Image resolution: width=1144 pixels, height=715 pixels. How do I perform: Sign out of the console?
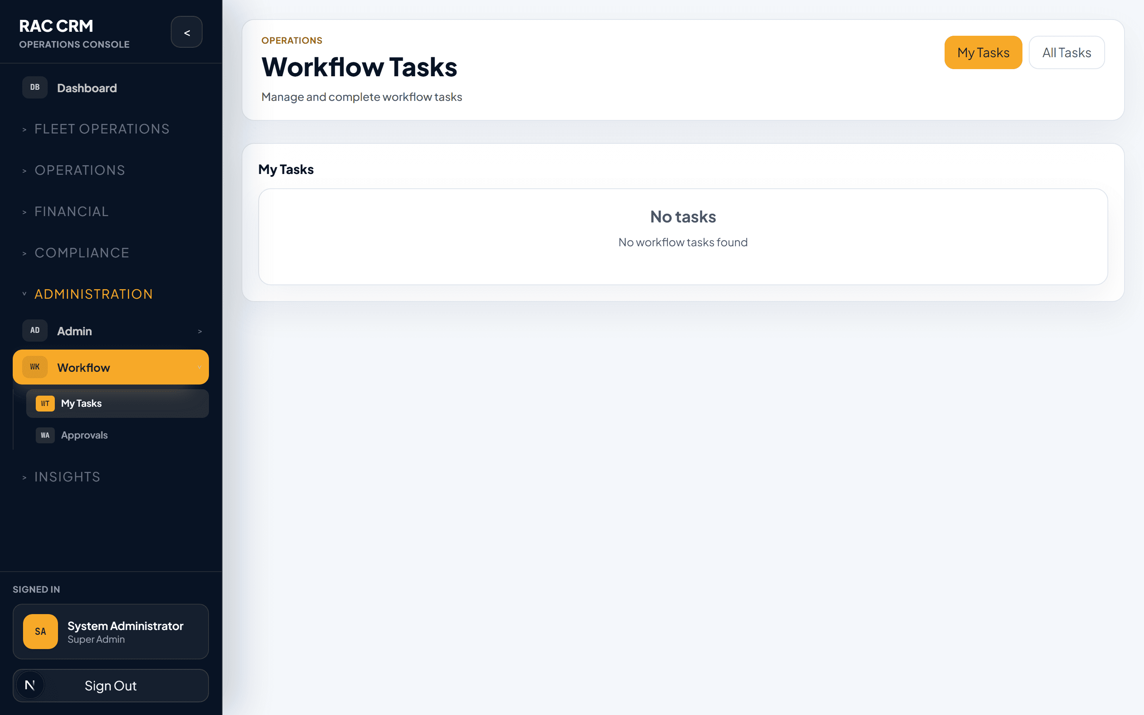(x=110, y=685)
